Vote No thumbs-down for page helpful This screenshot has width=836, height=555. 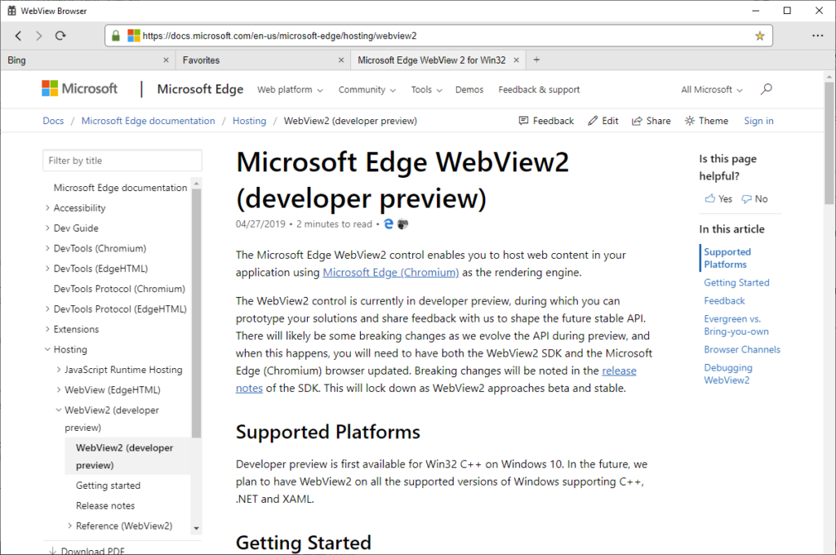[754, 199]
